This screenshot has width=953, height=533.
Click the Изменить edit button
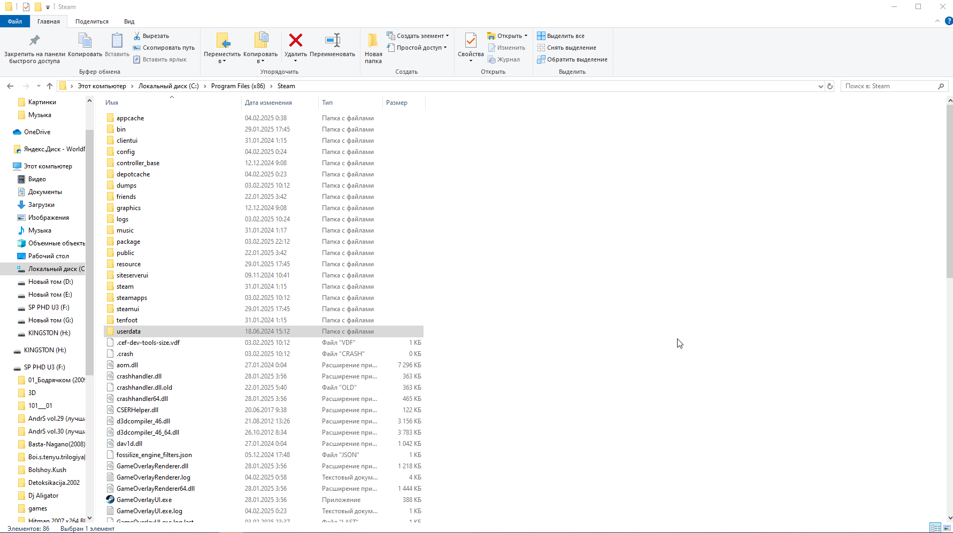click(x=506, y=48)
